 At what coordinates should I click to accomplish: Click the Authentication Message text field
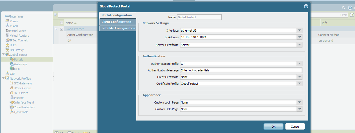click(x=241, y=70)
